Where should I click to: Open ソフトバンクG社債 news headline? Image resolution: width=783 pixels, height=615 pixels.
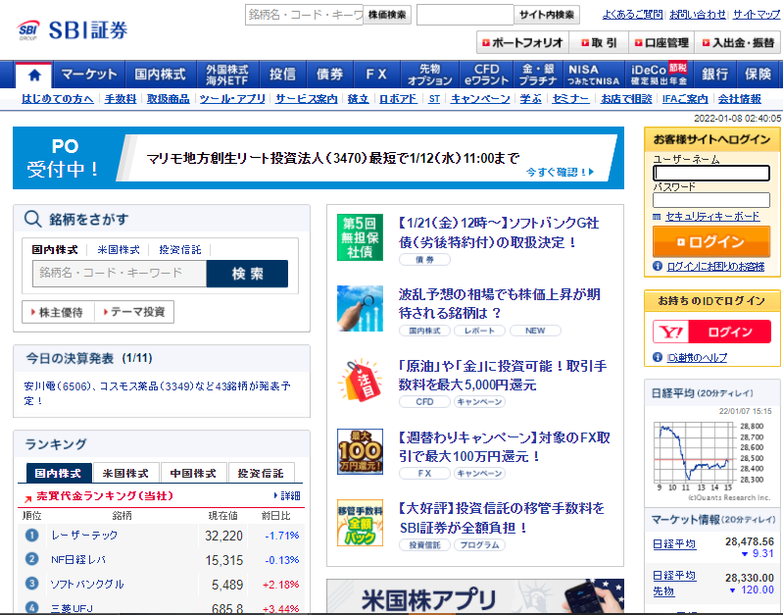(x=500, y=232)
